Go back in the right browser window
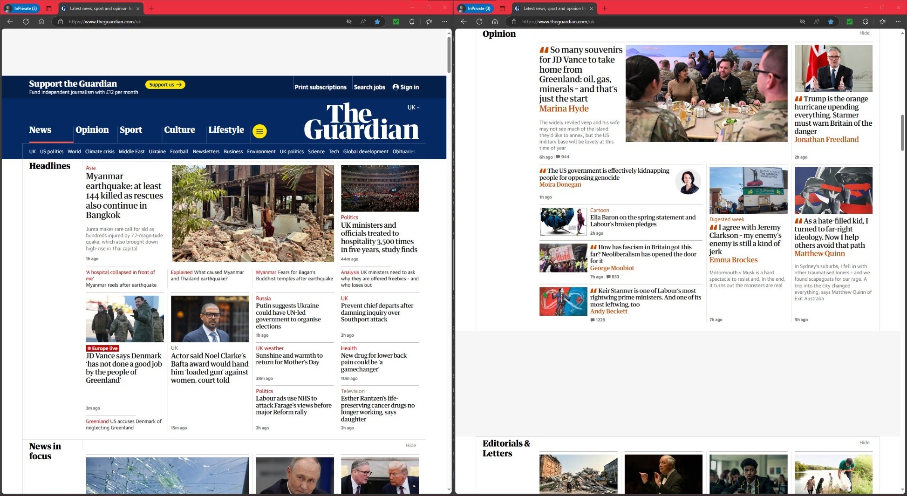 464,21
